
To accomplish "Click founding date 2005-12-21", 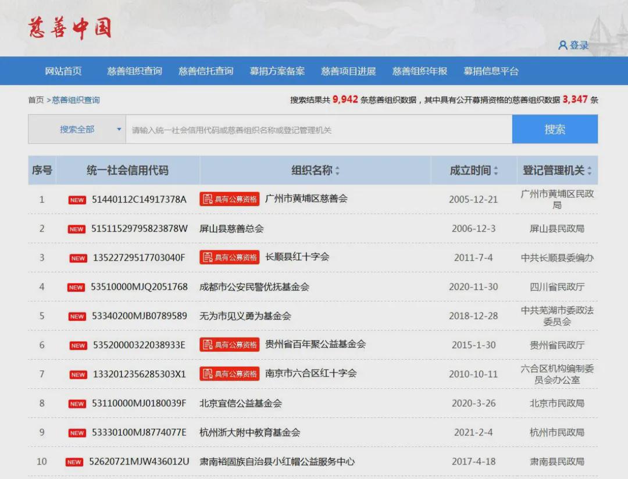I will click(x=473, y=199).
